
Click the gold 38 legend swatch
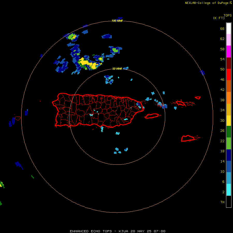pyautogui.click(x=229, y=110)
